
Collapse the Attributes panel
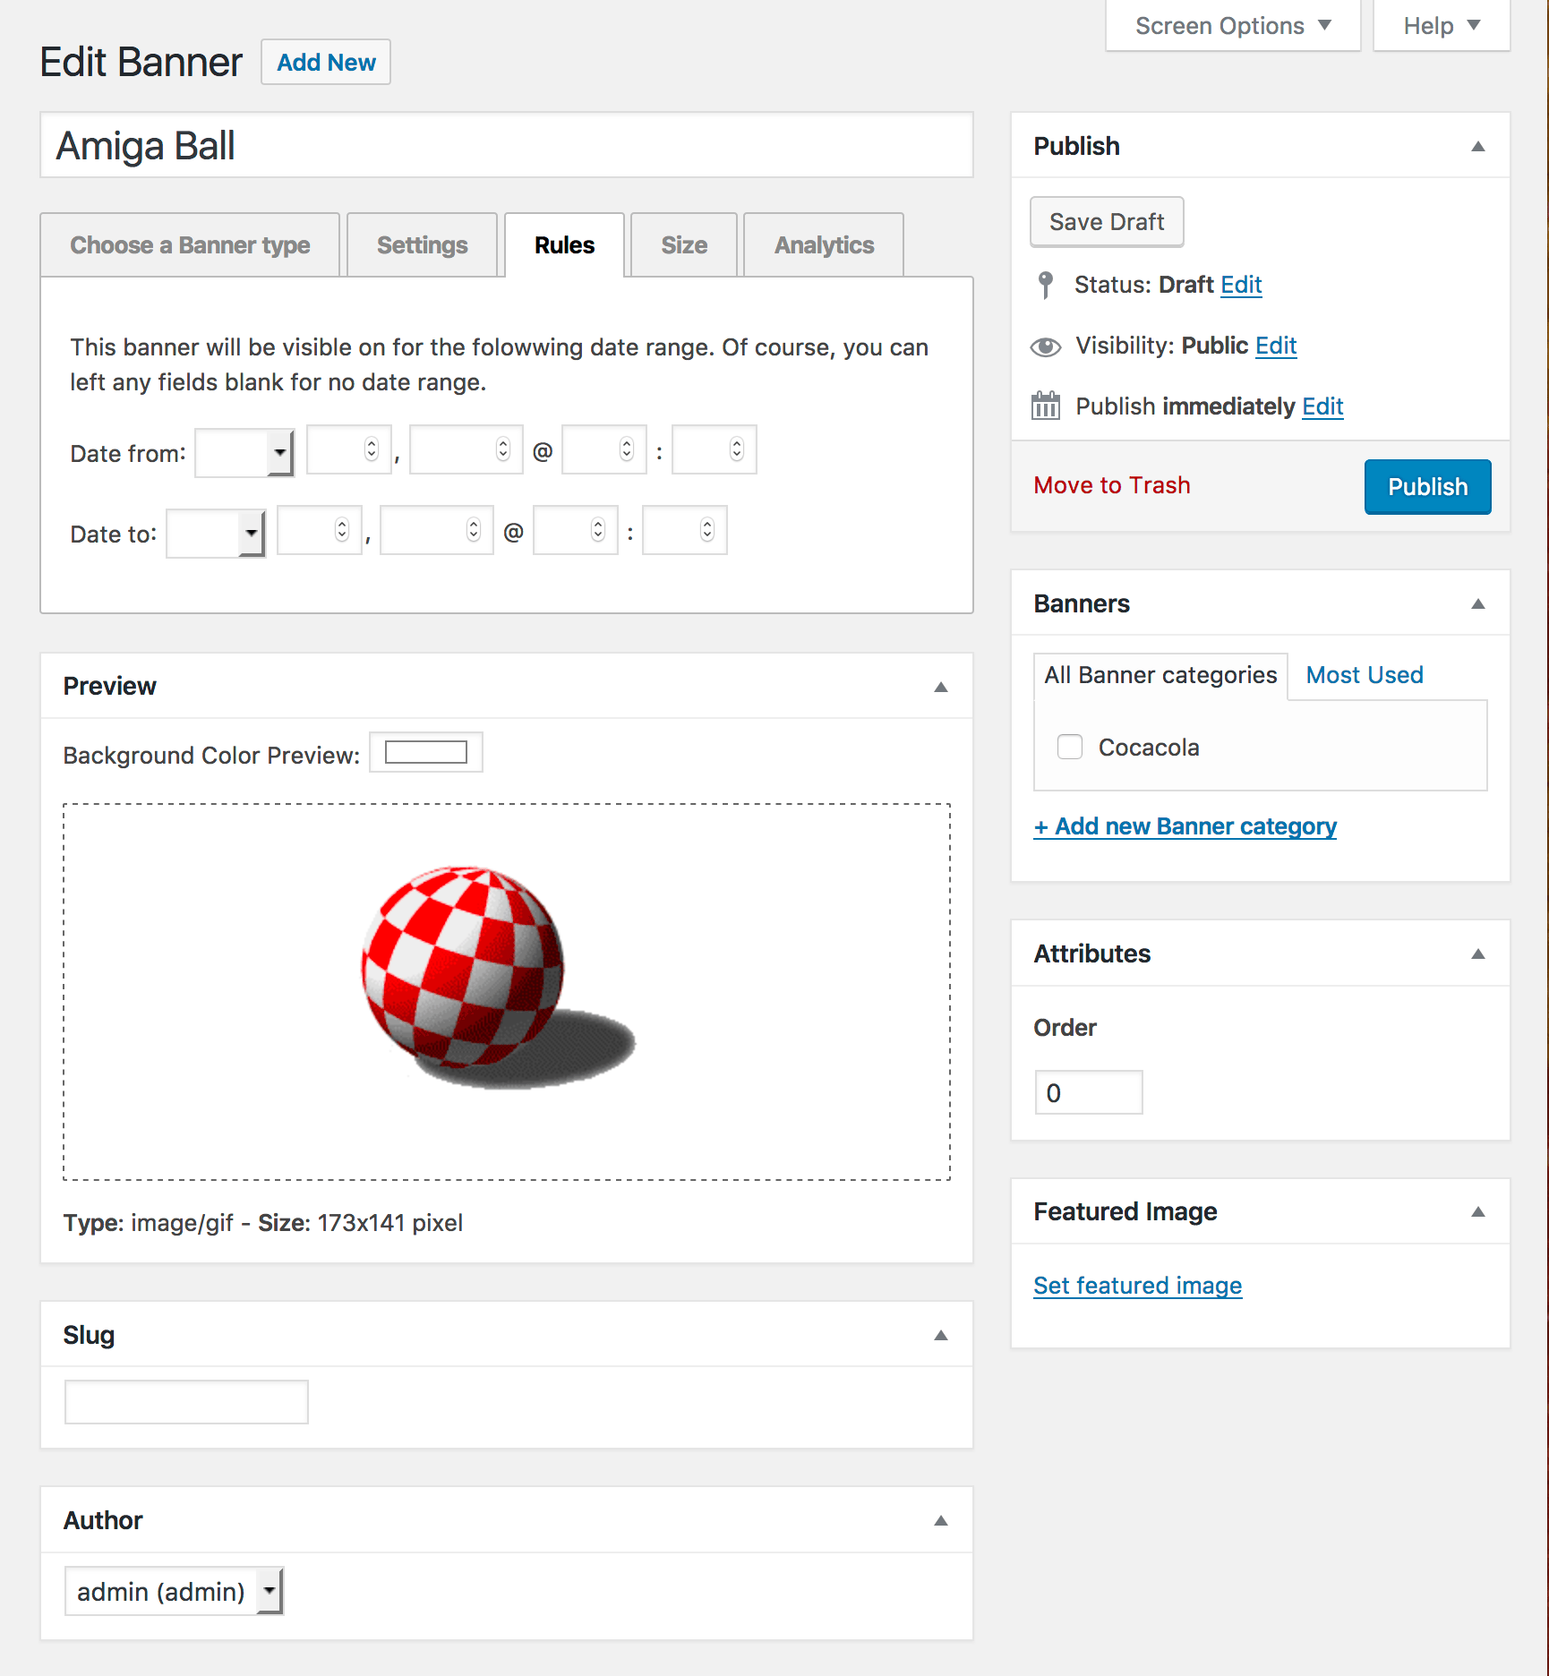1478,953
